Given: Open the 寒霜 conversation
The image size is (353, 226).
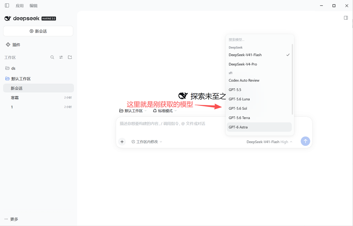Looking at the screenshot, I should pos(38,97).
